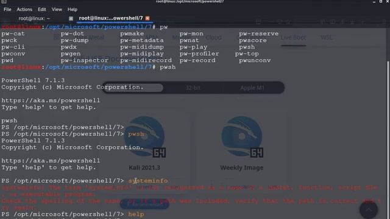
Task: Click the 'pwd' completion entry
Action: [x=7, y=60]
